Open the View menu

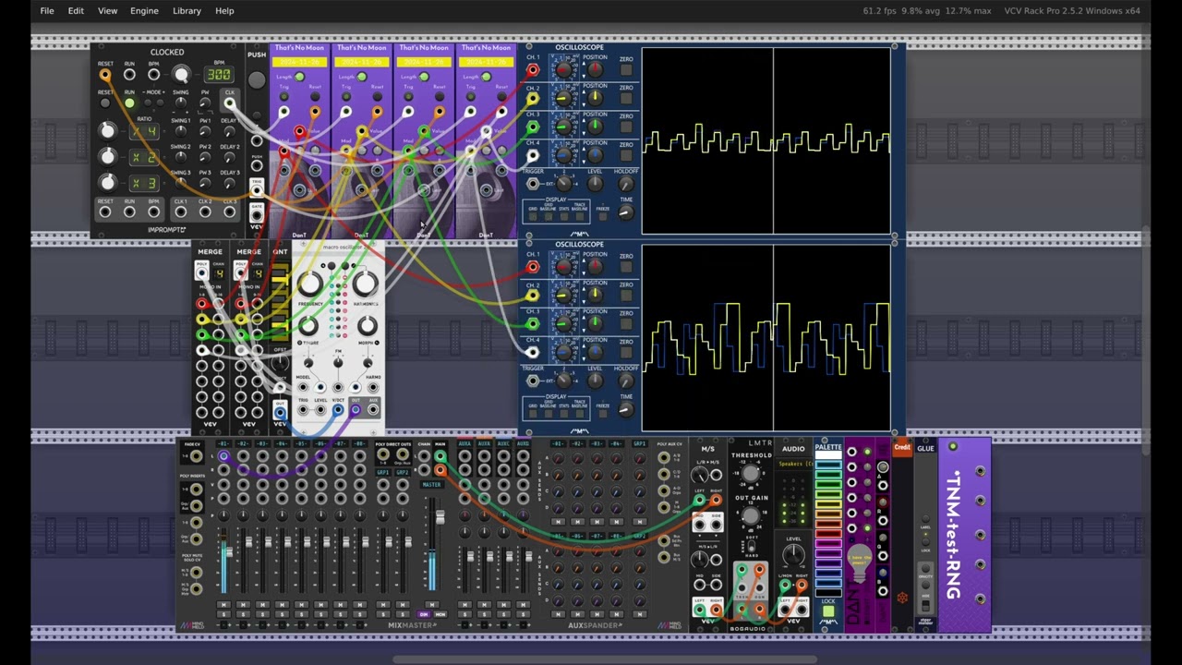(108, 11)
